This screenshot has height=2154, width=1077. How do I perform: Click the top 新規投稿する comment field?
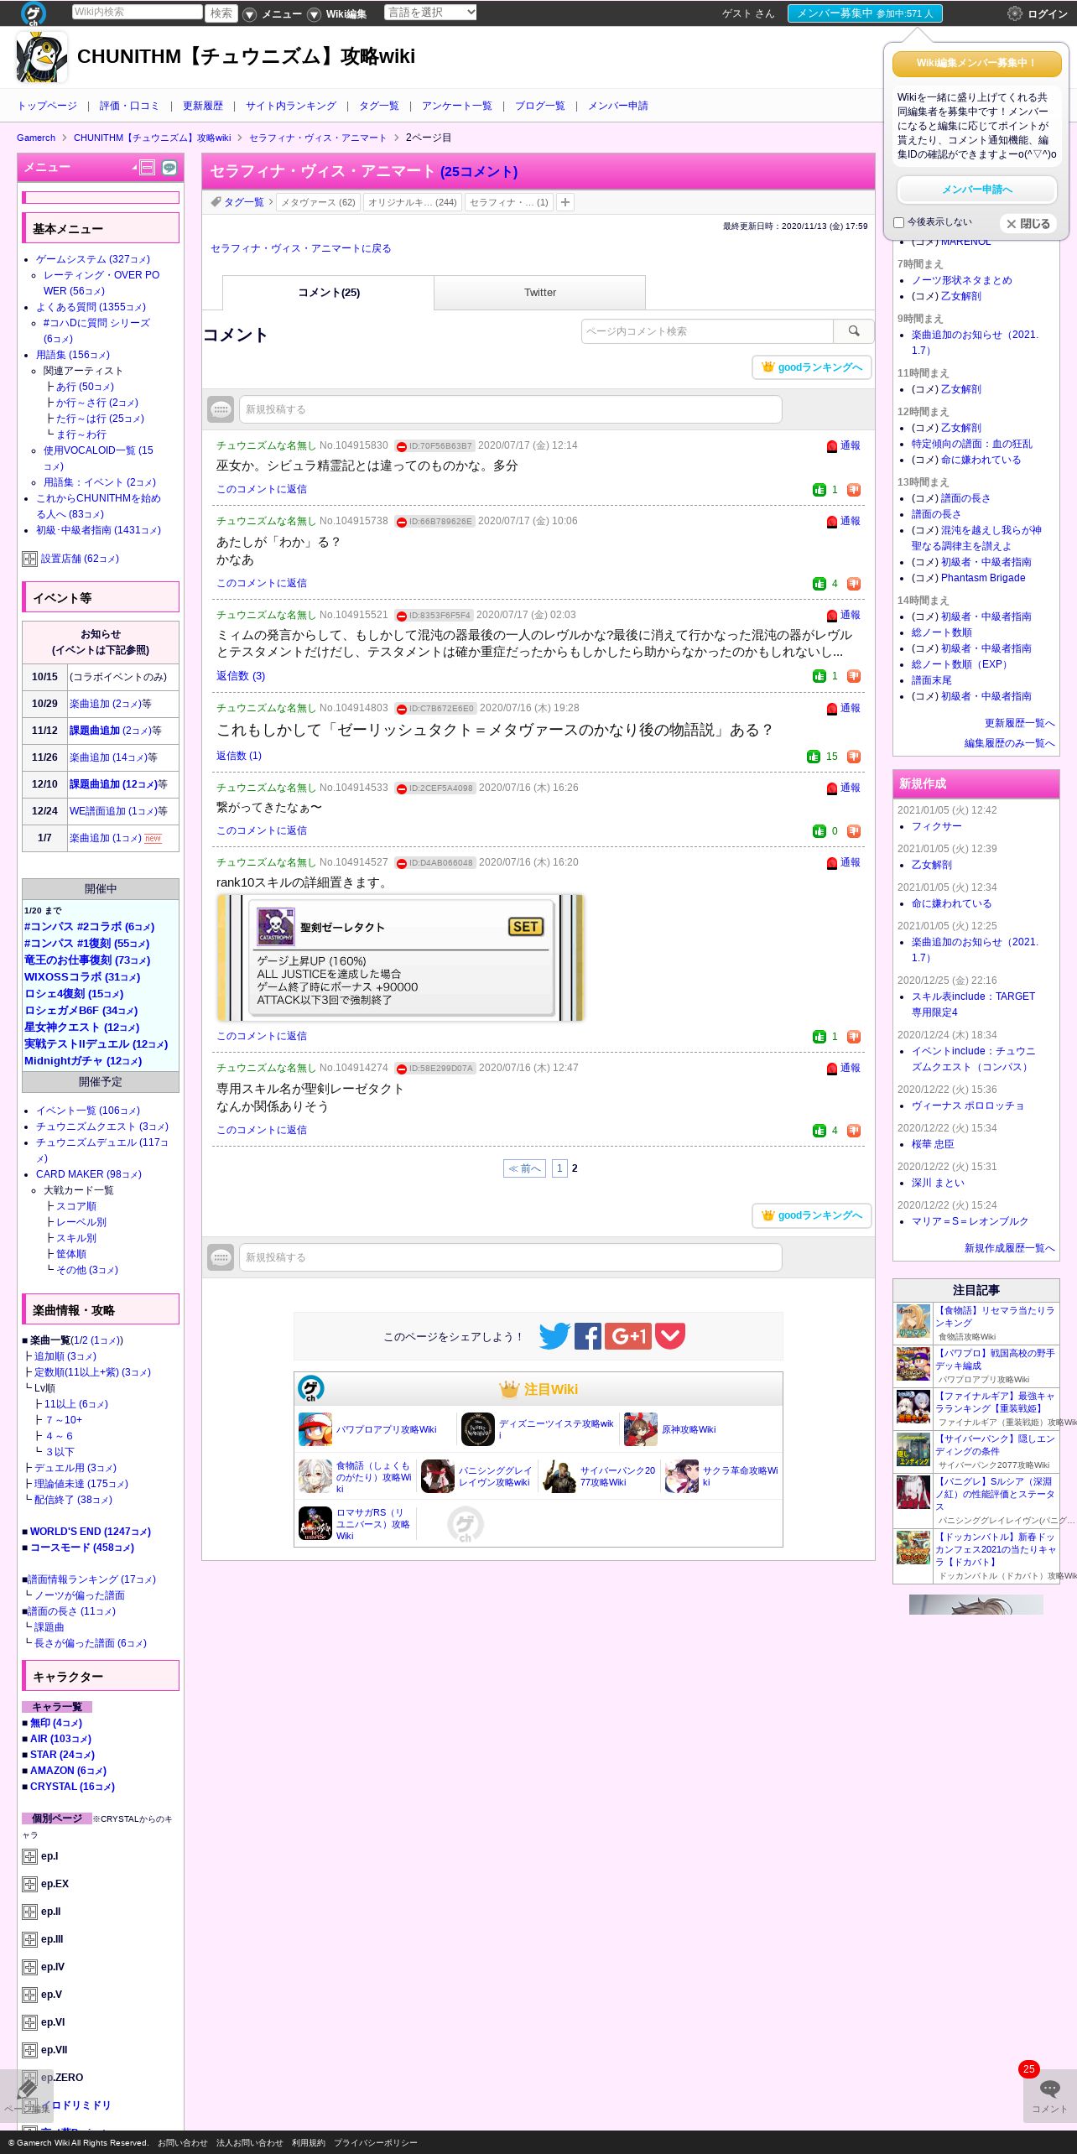tap(510, 409)
